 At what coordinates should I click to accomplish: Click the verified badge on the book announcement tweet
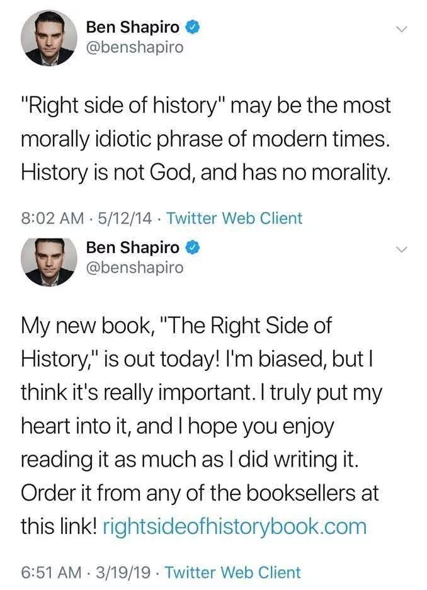[x=193, y=247]
